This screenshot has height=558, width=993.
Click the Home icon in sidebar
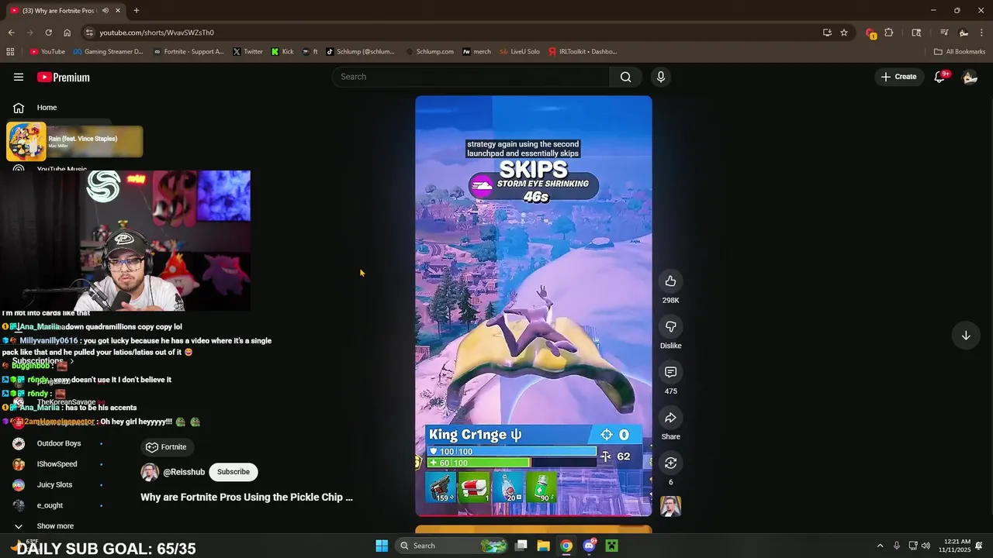pos(19,108)
